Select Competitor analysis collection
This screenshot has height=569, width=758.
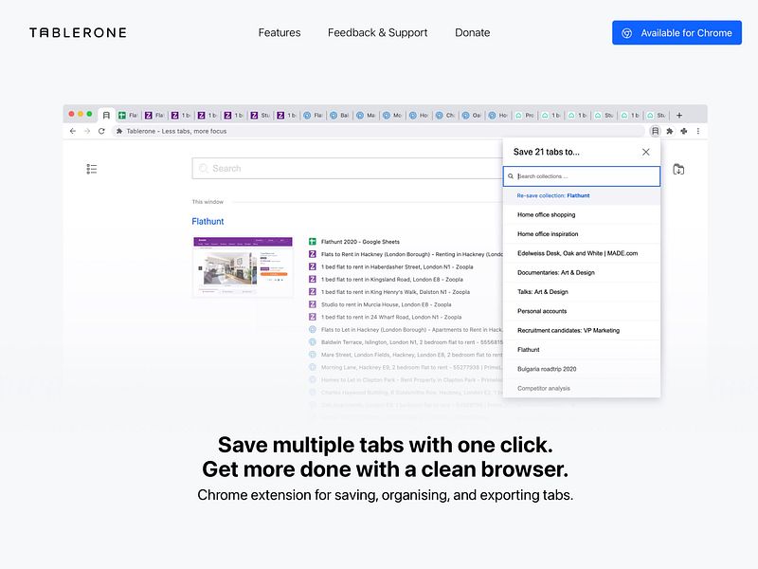582,388
